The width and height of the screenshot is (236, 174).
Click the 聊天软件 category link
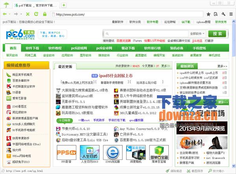(12, 55)
